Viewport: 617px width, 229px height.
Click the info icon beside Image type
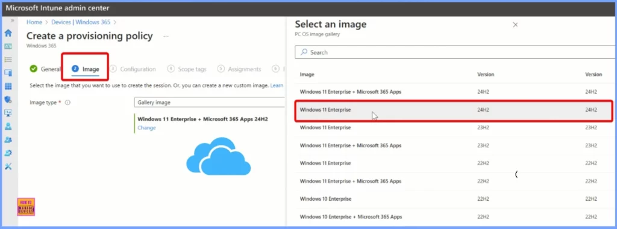67,103
